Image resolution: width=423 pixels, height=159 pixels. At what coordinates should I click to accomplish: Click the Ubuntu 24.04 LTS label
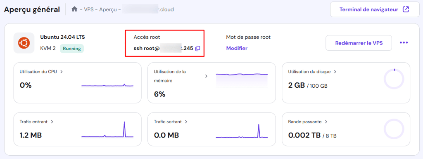pos(63,37)
